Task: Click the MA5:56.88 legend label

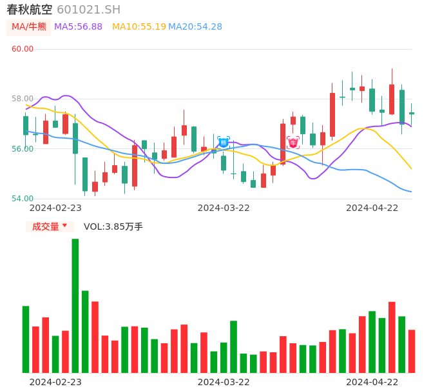Action: 78,27
